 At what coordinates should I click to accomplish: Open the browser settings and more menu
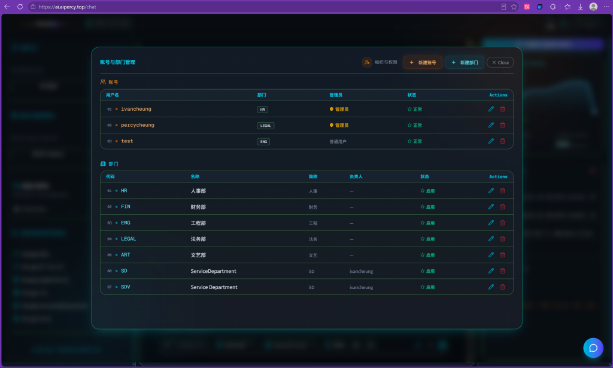606,7
